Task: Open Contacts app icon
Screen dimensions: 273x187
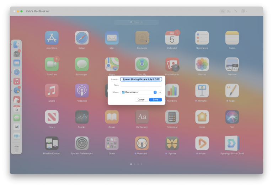Action: point(142,38)
